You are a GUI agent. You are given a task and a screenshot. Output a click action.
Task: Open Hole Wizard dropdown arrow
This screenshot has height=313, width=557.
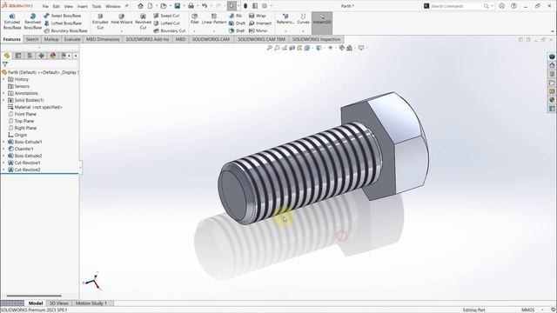[x=122, y=31]
